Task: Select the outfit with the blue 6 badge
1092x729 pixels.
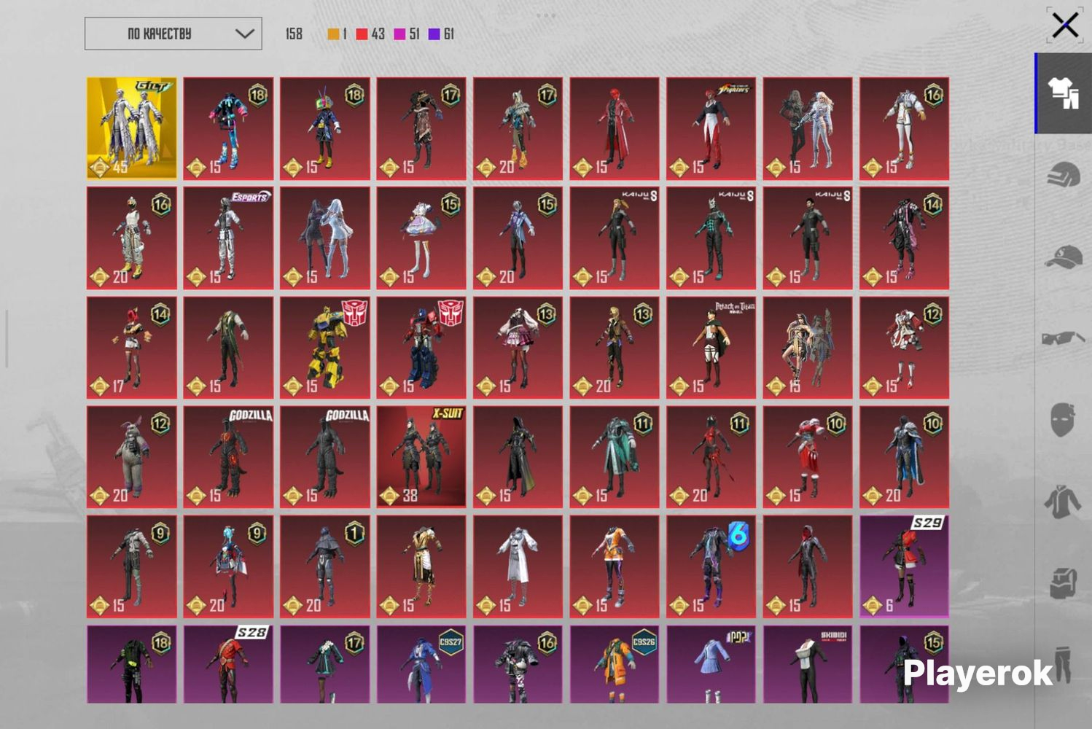Action: pos(711,566)
